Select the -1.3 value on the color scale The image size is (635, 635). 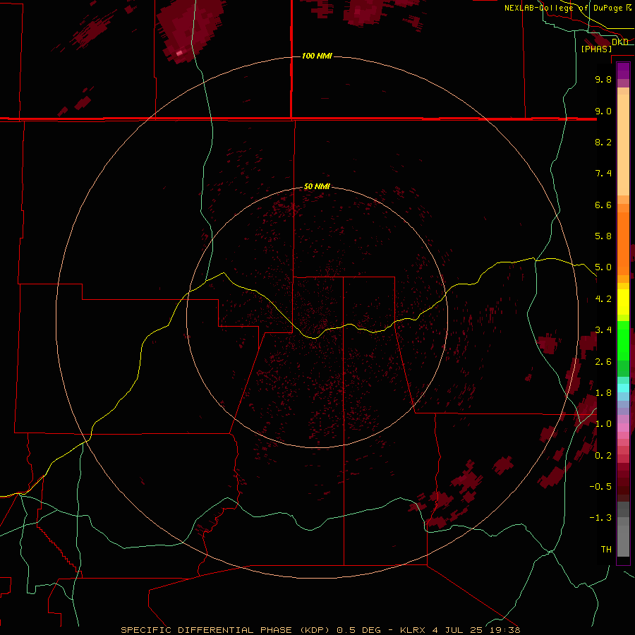(600, 518)
